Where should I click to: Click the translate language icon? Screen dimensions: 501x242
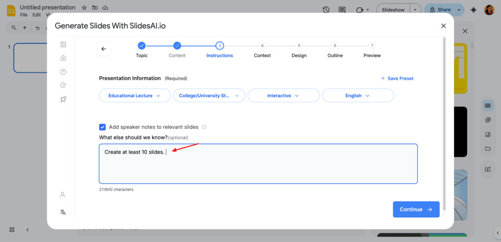[63, 212]
